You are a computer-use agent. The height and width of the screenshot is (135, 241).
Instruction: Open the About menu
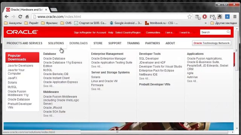pos(170,43)
